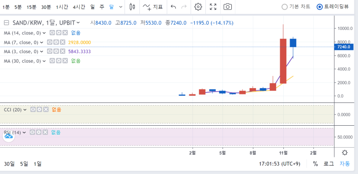The image size is (358, 174).
Task: Click the TradingView logo badge
Action: tap(9, 136)
